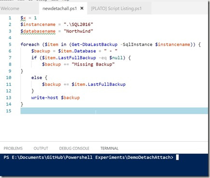Click the $databasename variable on line 3

click(x=38, y=31)
